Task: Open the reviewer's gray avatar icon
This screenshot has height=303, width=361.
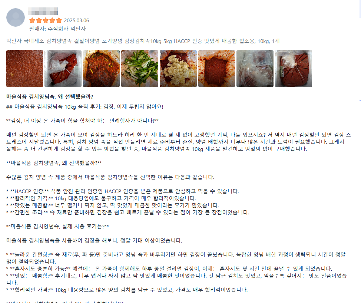Action: (16, 17)
